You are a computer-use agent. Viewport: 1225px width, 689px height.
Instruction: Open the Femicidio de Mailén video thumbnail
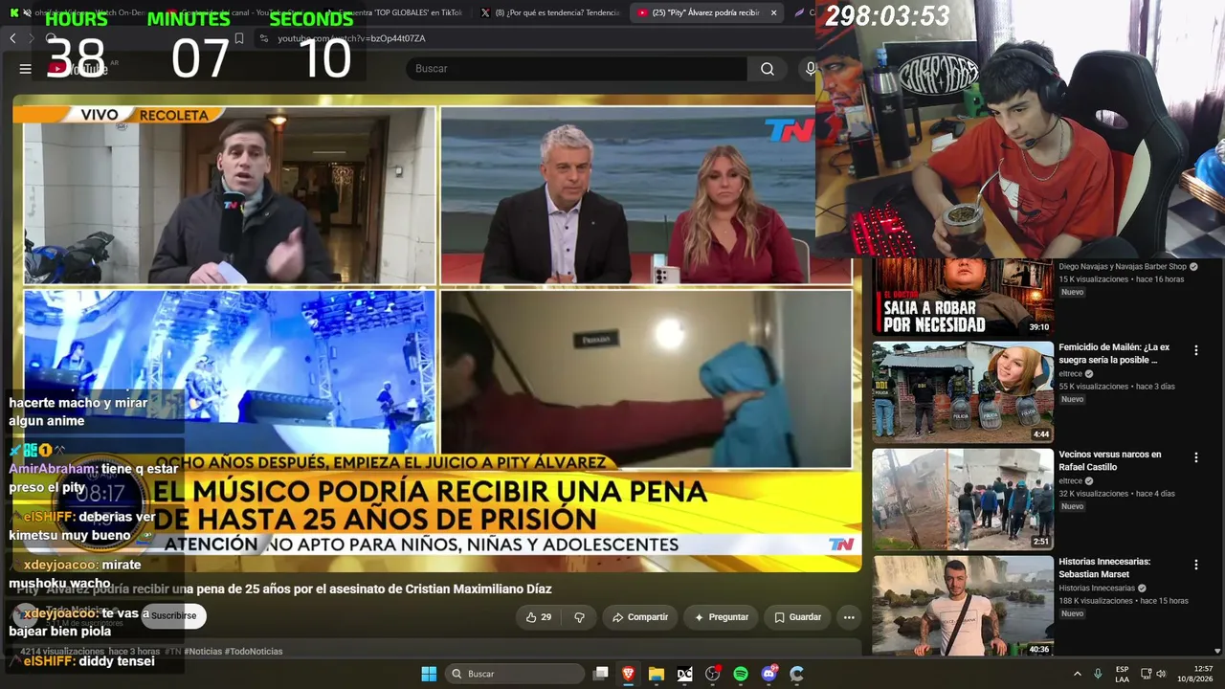click(x=963, y=391)
